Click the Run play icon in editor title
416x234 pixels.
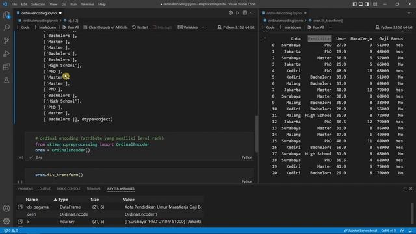238,13
